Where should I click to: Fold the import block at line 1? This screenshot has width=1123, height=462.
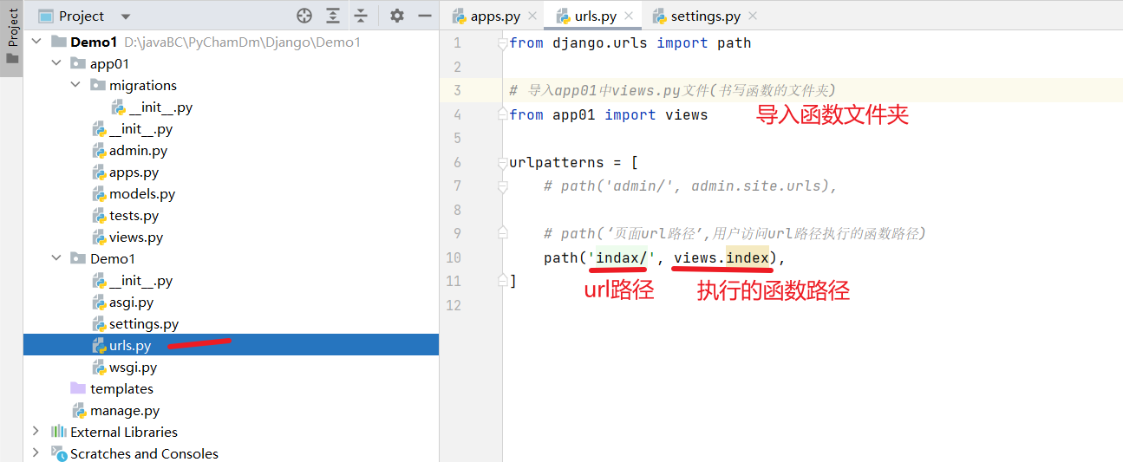tap(502, 43)
